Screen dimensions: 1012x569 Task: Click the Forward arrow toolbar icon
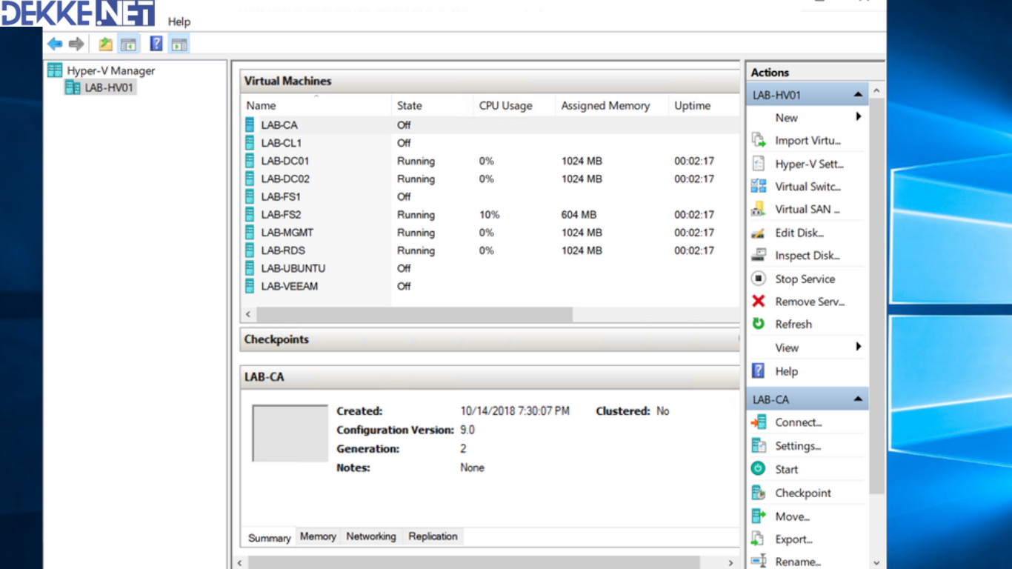(76, 44)
